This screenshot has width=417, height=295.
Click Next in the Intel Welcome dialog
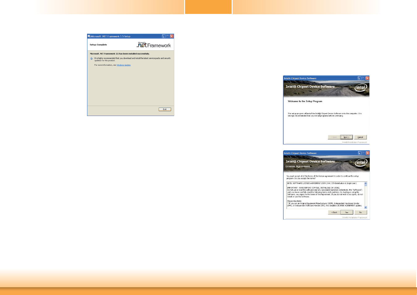coord(347,137)
